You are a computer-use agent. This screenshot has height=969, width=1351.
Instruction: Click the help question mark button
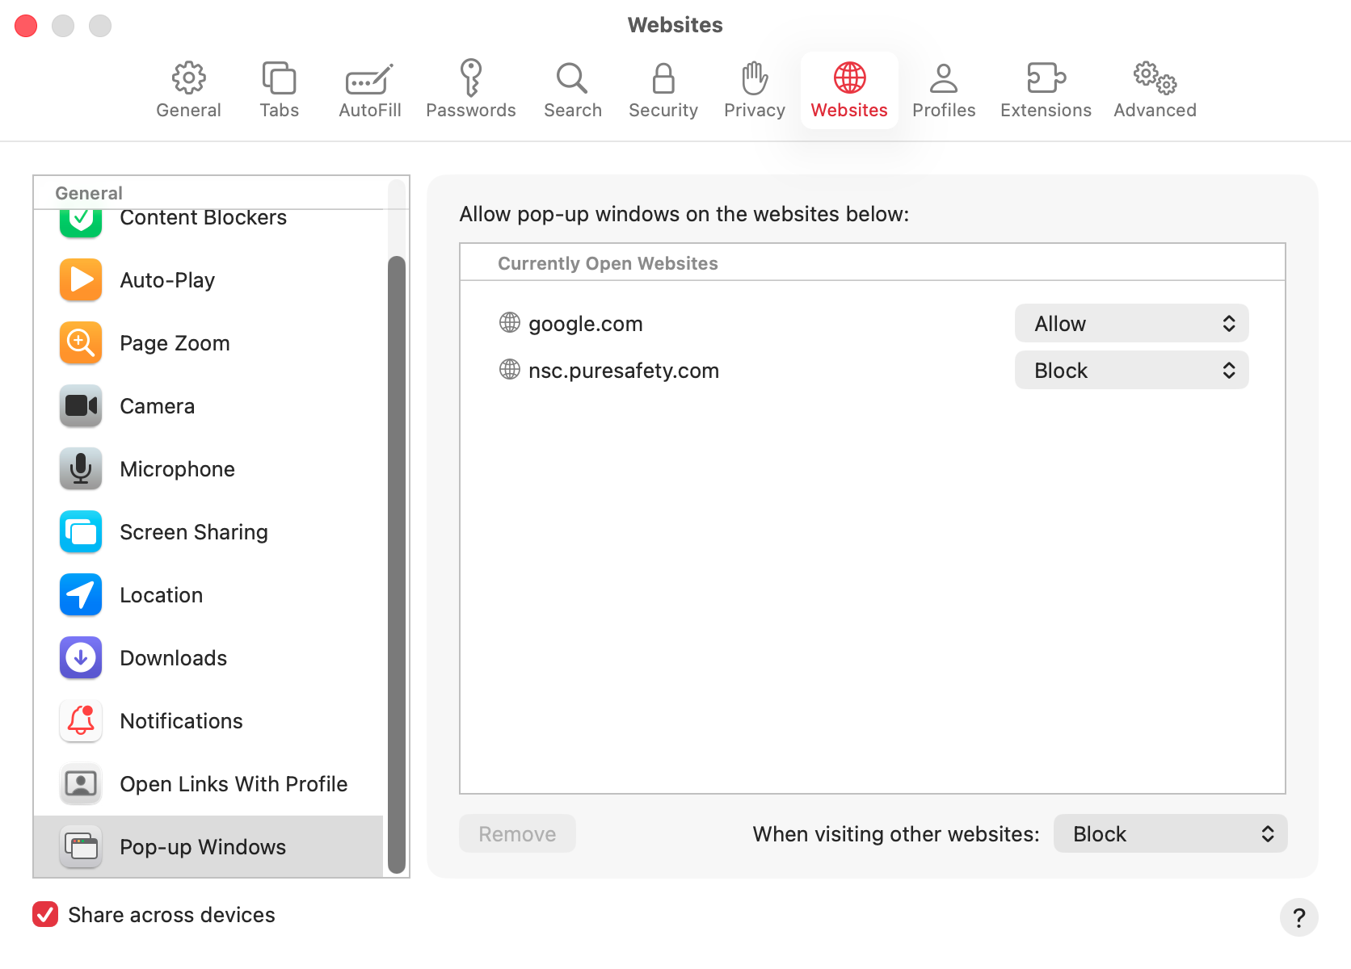(x=1298, y=917)
